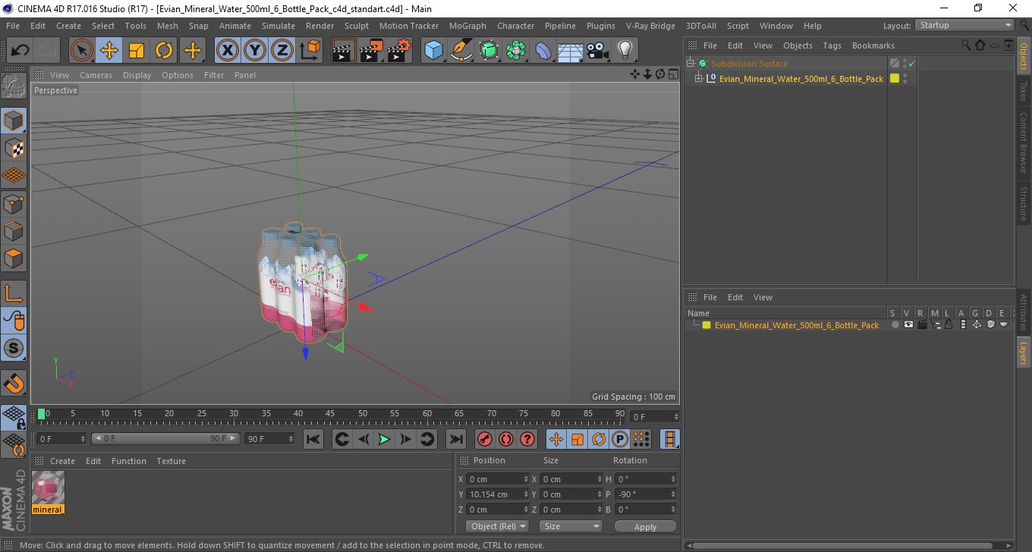This screenshot has width=1032, height=552.
Task: Open material manager Texture menu
Action: pos(171,461)
